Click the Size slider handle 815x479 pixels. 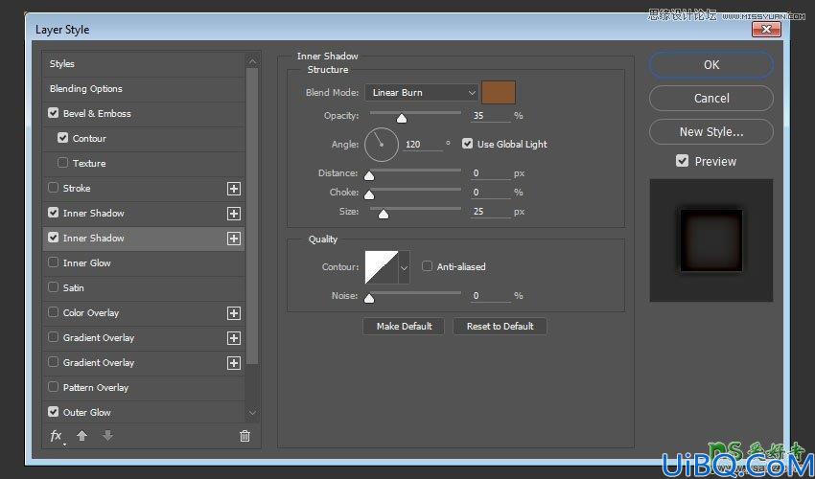tap(384, 214)
